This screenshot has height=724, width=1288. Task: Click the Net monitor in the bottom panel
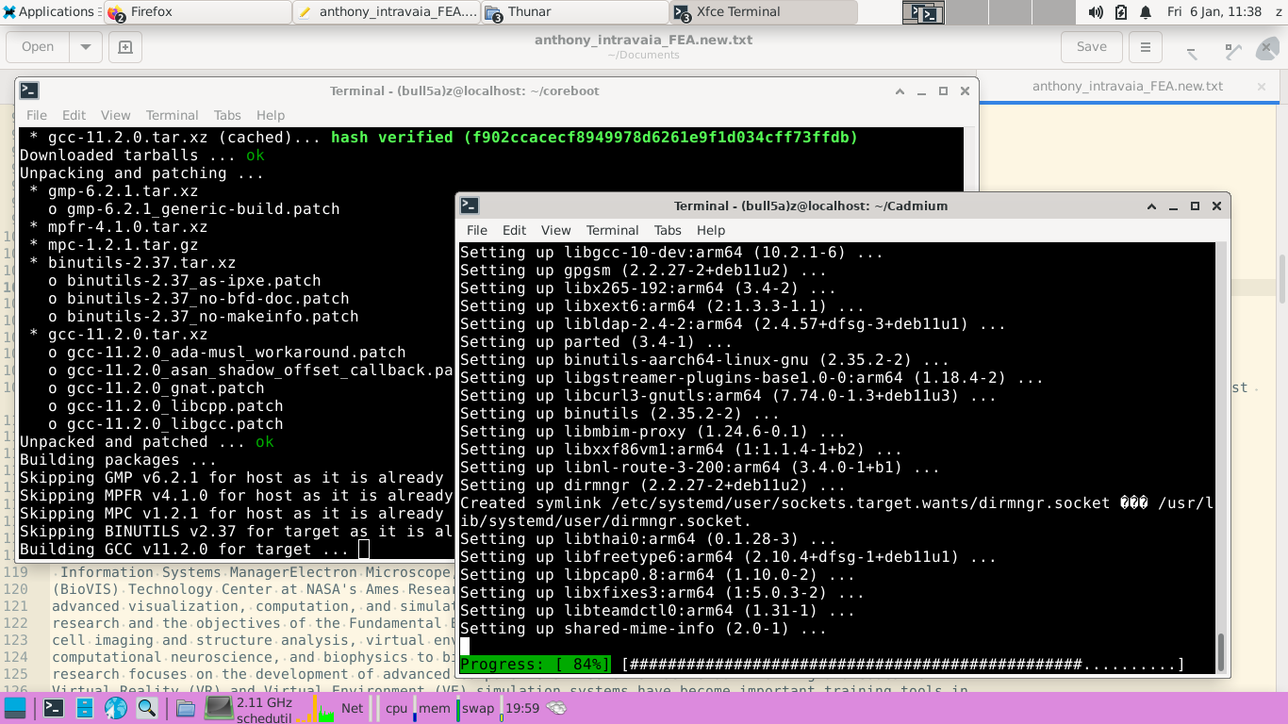point(352,708)
